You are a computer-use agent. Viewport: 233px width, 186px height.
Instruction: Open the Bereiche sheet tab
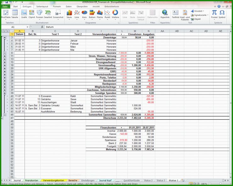[73, 180]
